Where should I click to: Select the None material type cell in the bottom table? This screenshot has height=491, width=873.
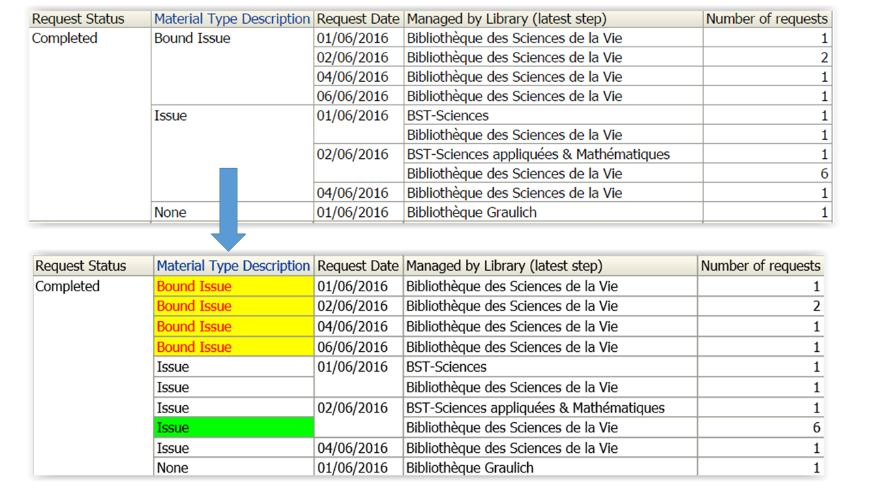(233, 468)
